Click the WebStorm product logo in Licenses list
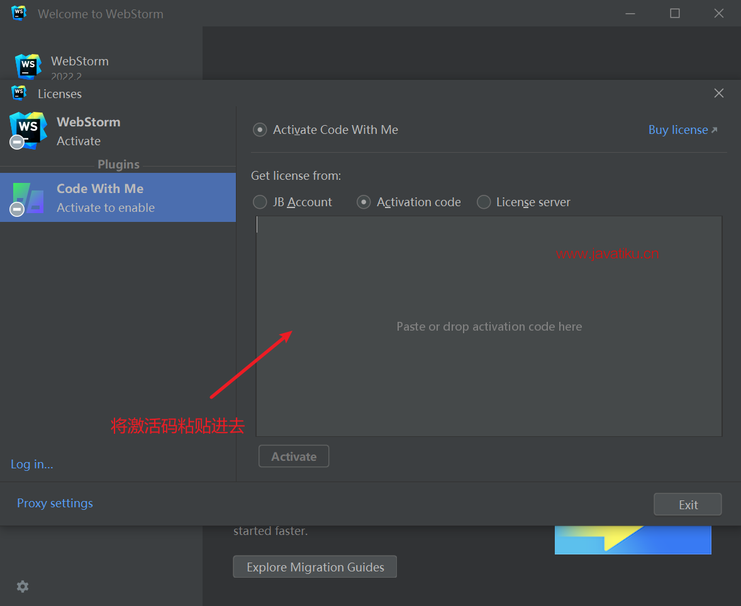The height and width of the screenshot is (606, 741). pyautogui.click(x=28, y=130)
